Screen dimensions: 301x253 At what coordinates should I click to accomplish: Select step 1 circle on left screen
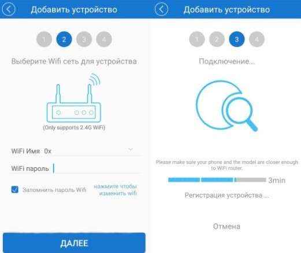pos(44,39)
